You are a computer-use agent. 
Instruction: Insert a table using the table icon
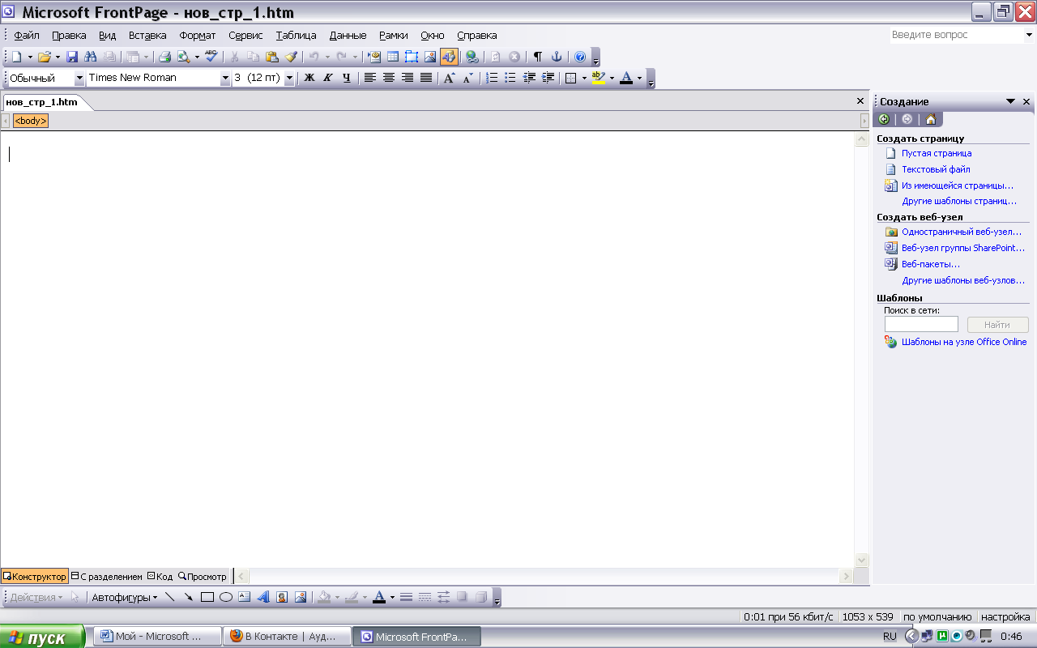point(393,57)
